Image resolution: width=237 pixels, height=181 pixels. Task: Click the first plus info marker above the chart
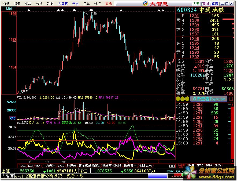tap(29, 10)
